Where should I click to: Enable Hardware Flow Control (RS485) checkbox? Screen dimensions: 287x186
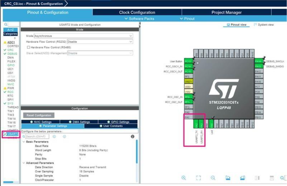[x=29, y=47]
